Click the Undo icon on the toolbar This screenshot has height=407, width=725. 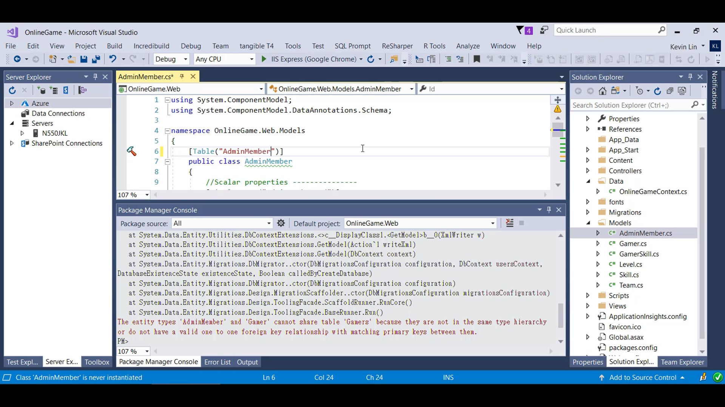[112, 59]
